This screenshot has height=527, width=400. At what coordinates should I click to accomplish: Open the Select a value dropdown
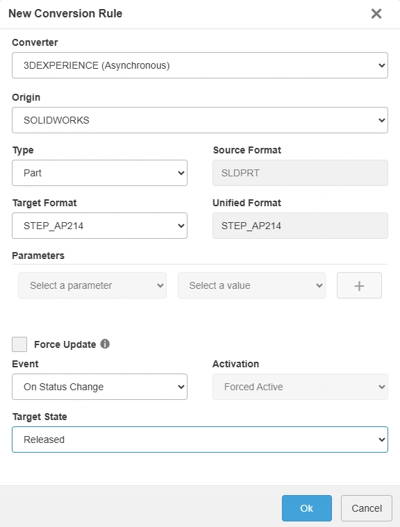pyautogui.click(x=252, y=285)
